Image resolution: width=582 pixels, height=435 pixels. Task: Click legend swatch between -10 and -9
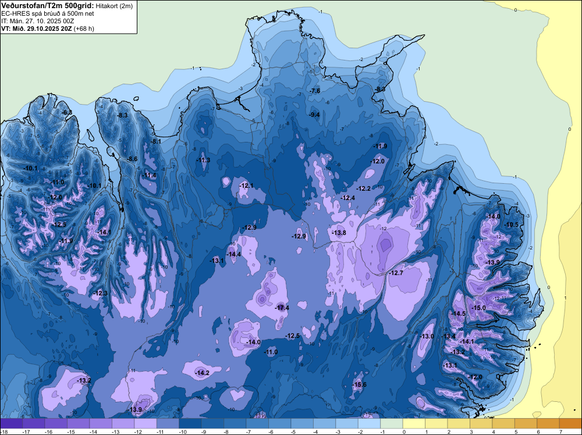click(190, 423)
